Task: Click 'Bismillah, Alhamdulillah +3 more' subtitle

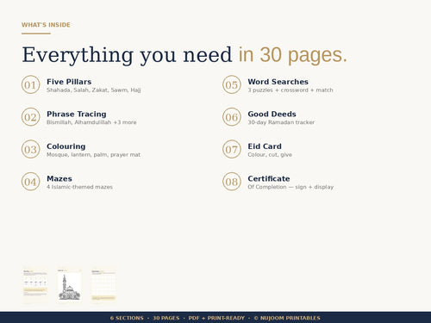Action: pos(91,122)
